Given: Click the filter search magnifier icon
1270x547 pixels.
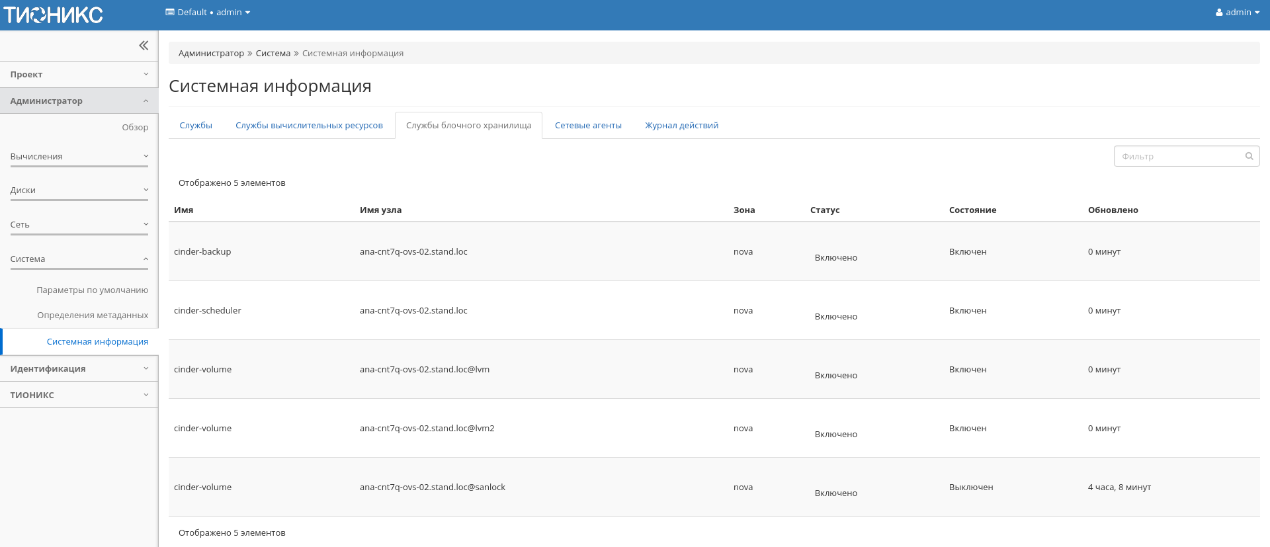Looking at the screenshot, I should coord(1249,157).
